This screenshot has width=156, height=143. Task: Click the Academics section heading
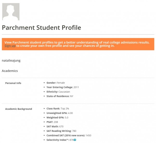10,71
